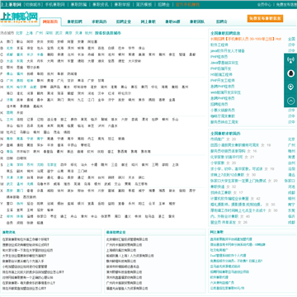Open the java软件开发人才储备 job listing

pos(228,51)
